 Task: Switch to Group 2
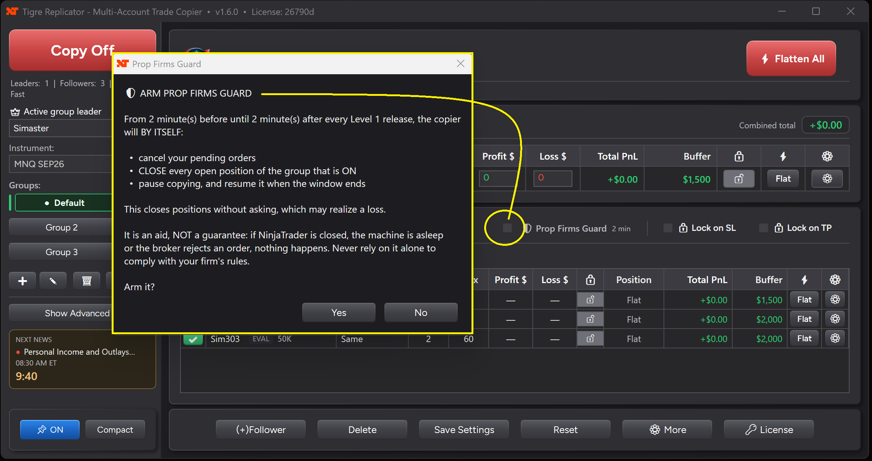61,228
